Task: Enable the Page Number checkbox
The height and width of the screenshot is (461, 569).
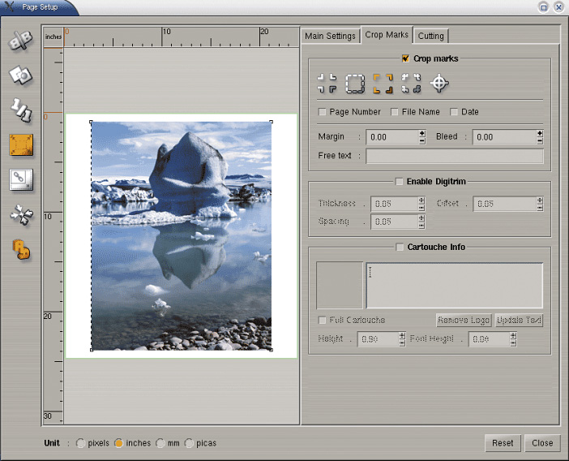Action: 323,112
